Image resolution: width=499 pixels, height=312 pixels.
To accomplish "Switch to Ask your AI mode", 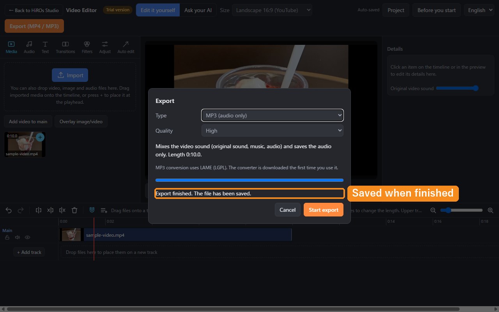I will click(198, 10).
